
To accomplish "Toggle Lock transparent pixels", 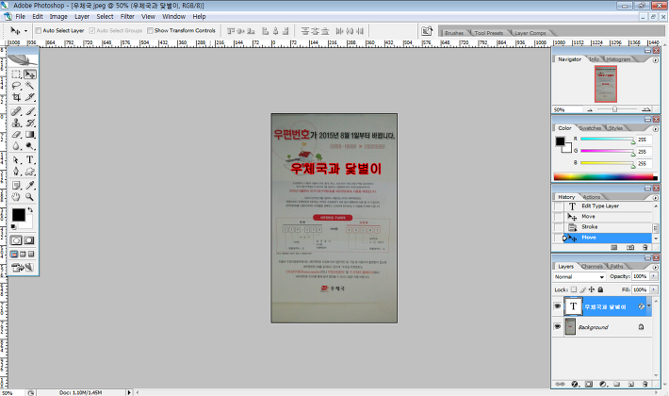I will [574, 289].
